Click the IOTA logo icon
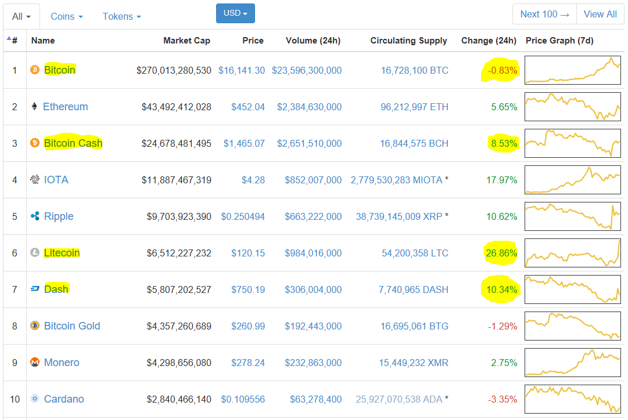The width and height of the screenshot is (628, 420). [35, 179]
